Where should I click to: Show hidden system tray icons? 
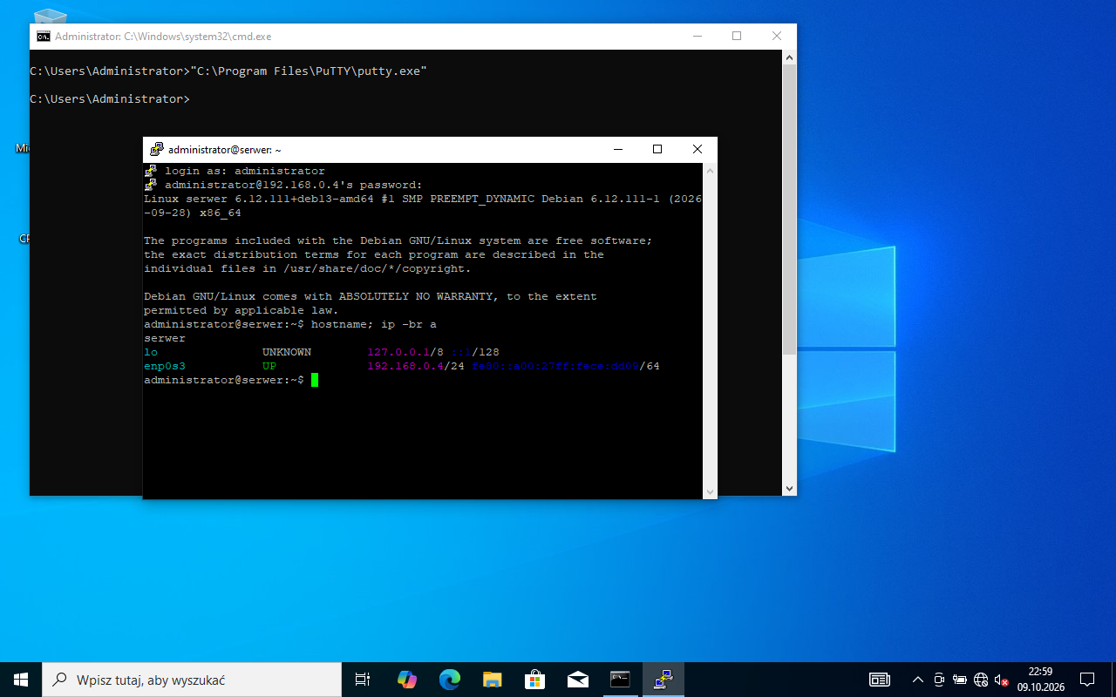click(x=917, y=680)
